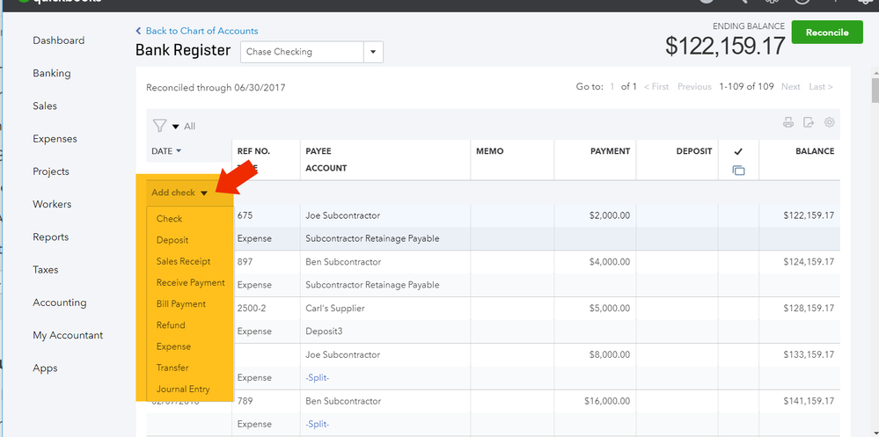This screenshot has width=879, height=437.
Task: Choose Journal Entry in the dropdown list
Action: 183,389
